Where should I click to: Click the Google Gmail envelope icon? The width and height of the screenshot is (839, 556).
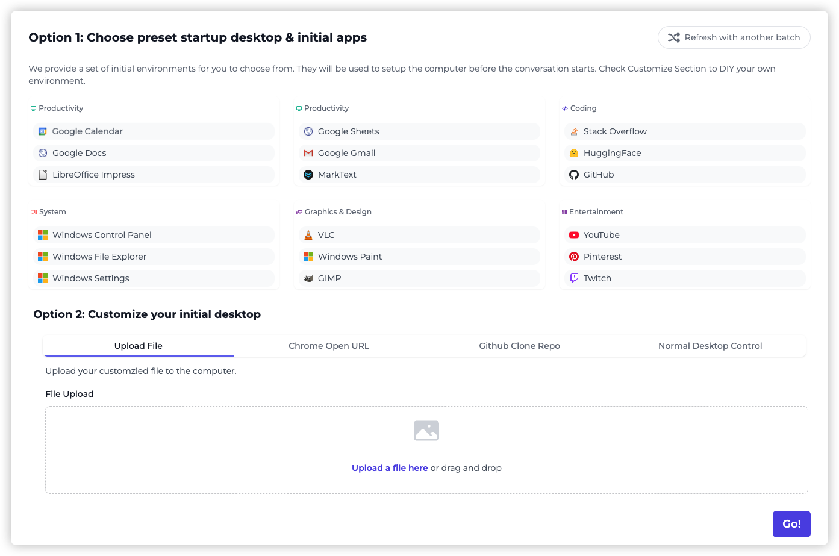click(308, 153)
